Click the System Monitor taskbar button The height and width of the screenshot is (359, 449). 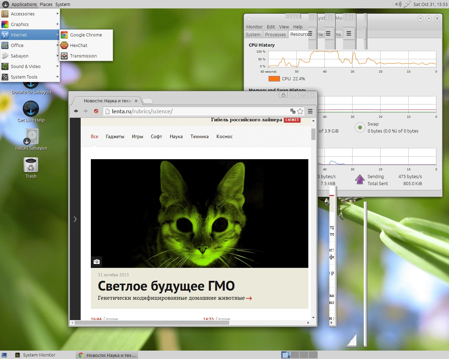point(44,355)
